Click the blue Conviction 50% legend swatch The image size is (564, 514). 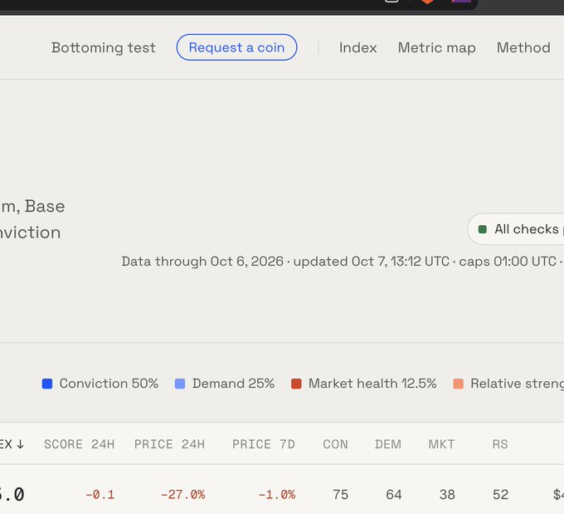point(47,384)
